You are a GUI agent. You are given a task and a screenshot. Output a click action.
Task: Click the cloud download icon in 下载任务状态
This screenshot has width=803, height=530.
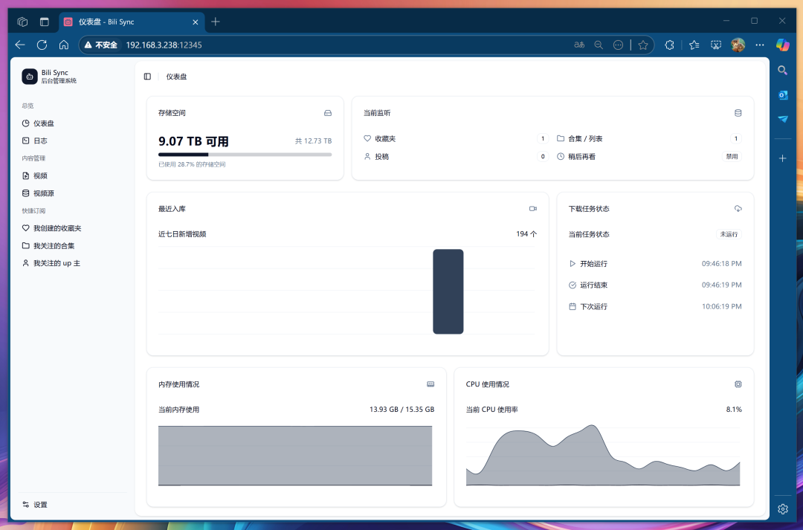738,208
